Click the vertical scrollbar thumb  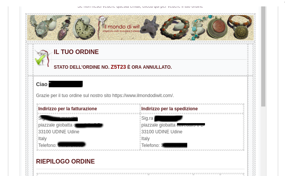tap(263, 56)
